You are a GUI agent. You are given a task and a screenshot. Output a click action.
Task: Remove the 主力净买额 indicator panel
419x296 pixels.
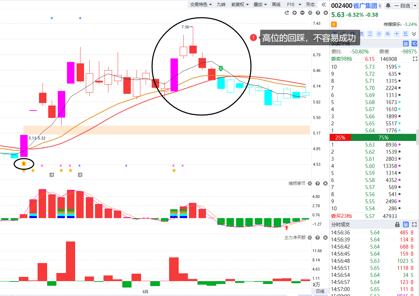tap(325, 238)
